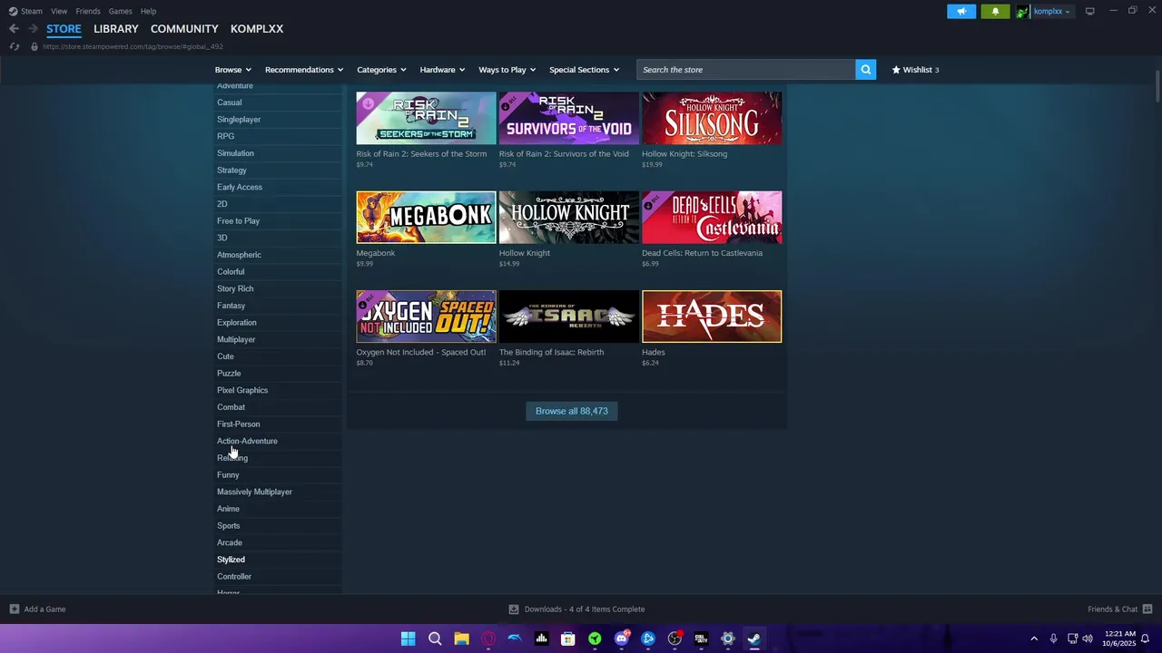Click the Add a Game plus icon
Viewport: 1162px width, 653px height.
14,609
